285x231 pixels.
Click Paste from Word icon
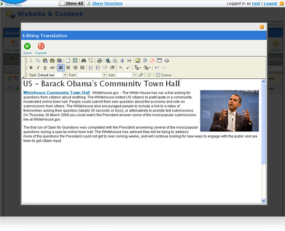coord(59,60)
